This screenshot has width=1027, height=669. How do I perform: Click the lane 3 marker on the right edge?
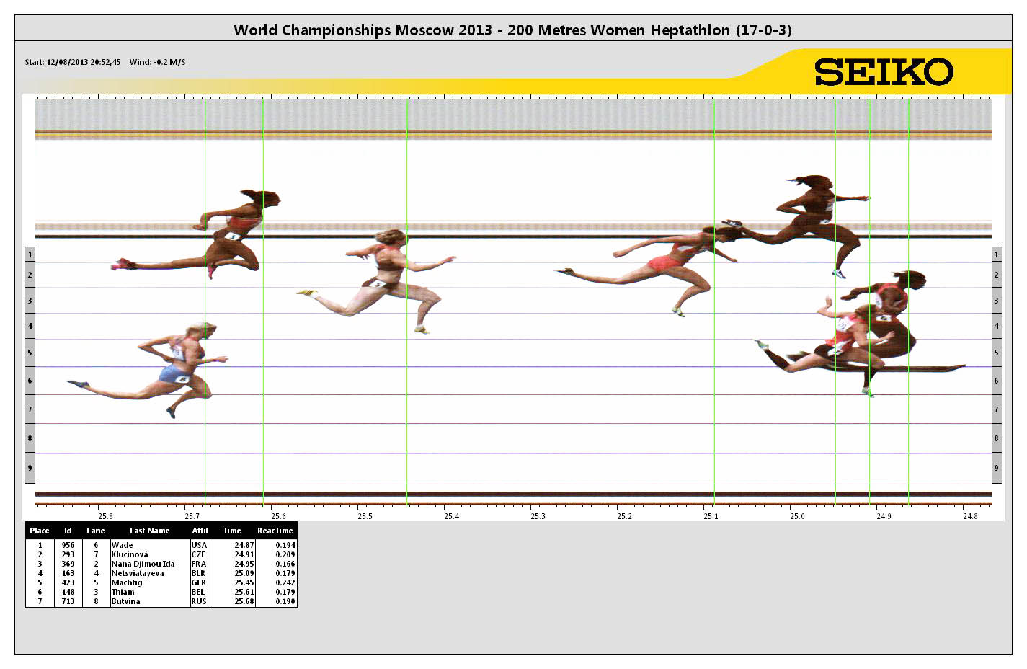pos(996,301)
